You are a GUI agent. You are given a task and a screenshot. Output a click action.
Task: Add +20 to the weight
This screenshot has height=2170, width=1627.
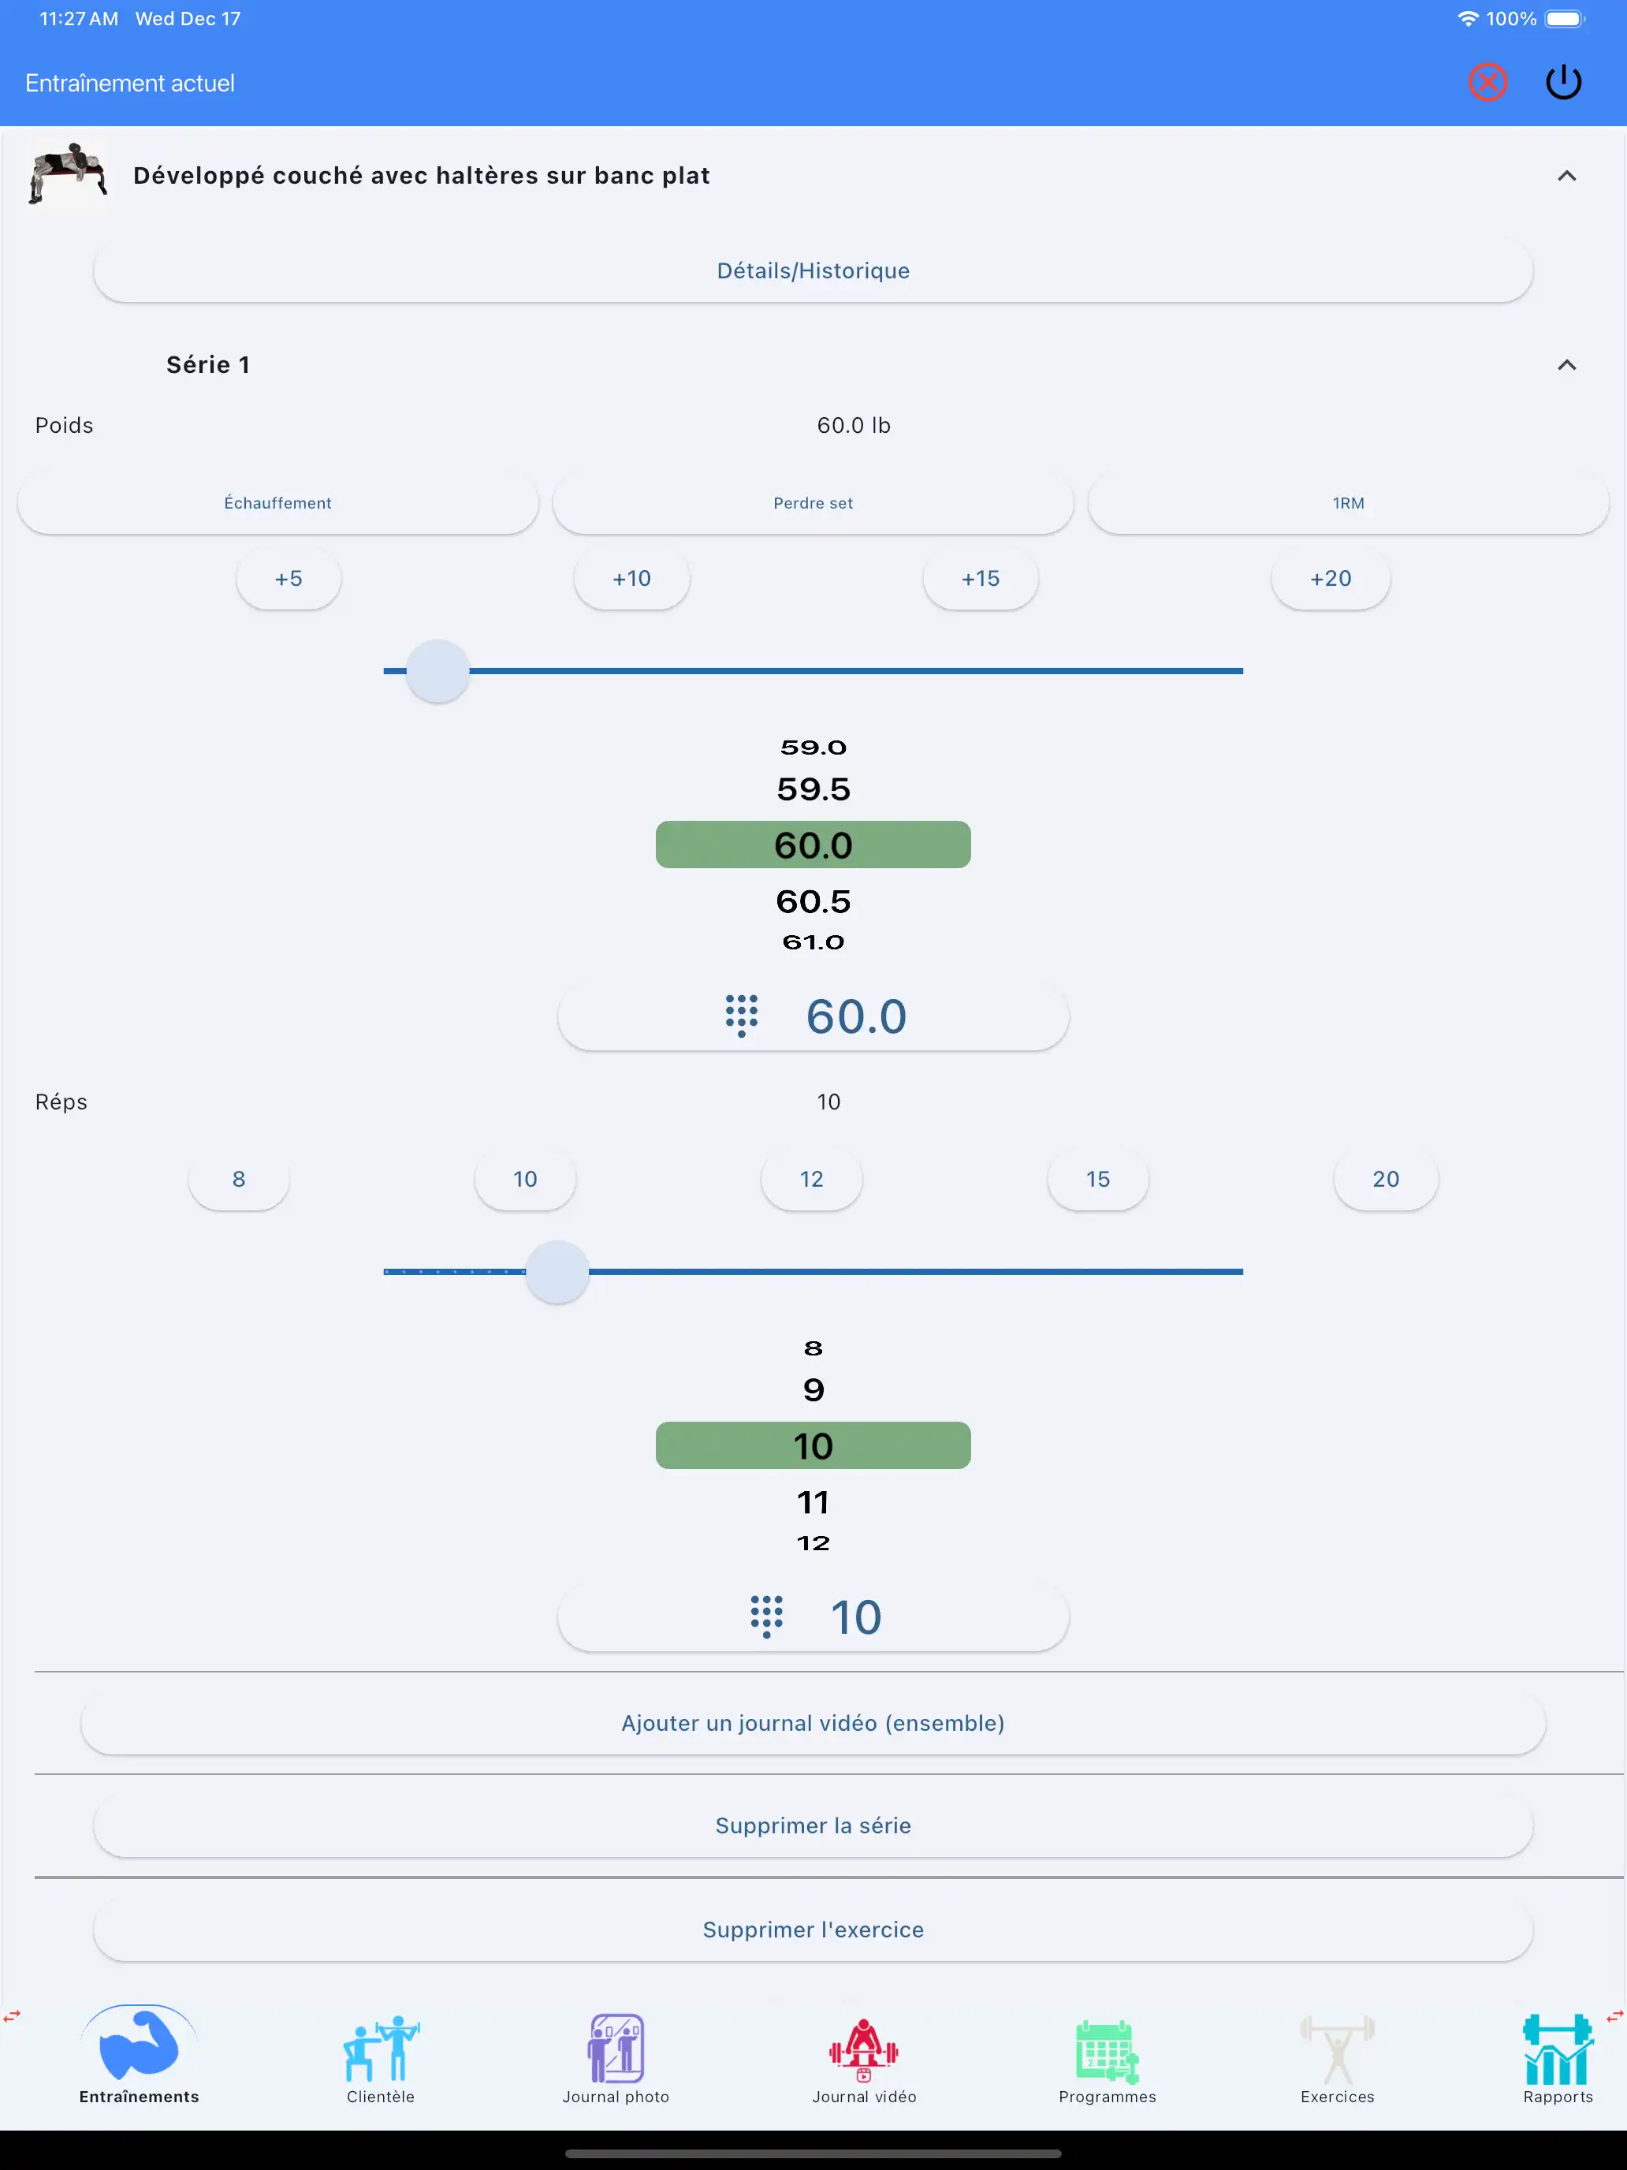1331,579
